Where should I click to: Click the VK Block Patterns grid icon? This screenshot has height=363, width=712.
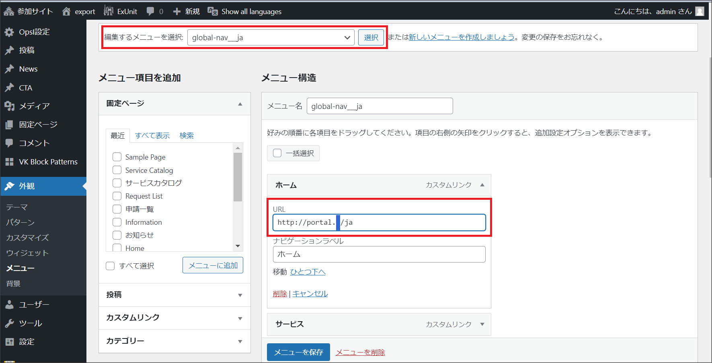[9, 162]
